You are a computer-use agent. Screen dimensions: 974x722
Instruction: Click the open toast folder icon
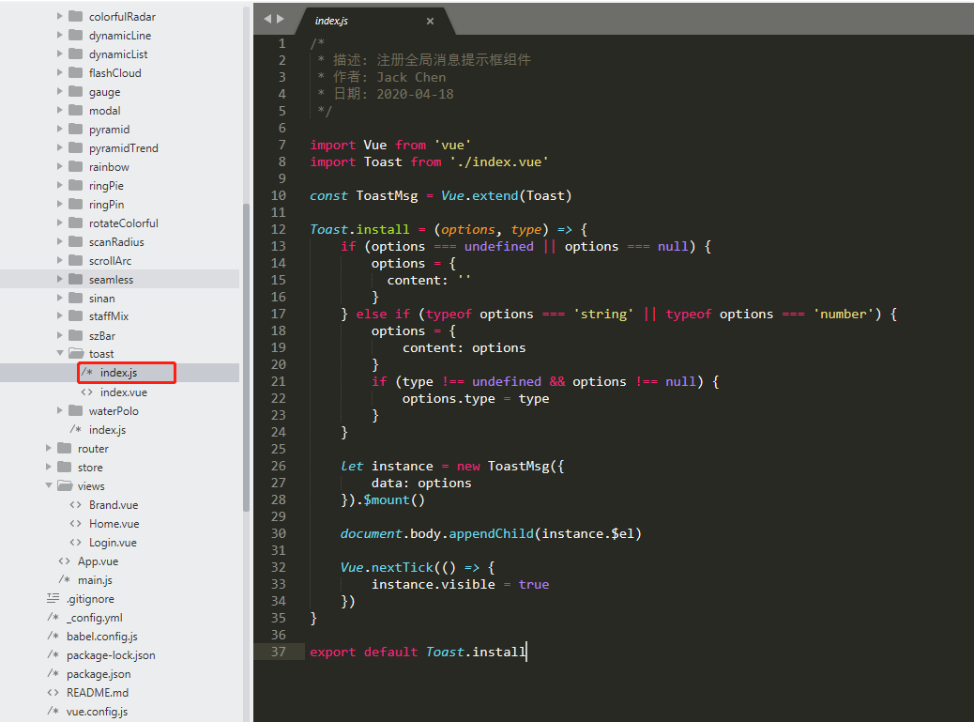76,354
